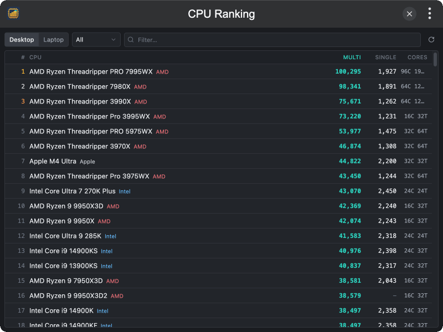Refresh the ranking list

pos(431,39)
